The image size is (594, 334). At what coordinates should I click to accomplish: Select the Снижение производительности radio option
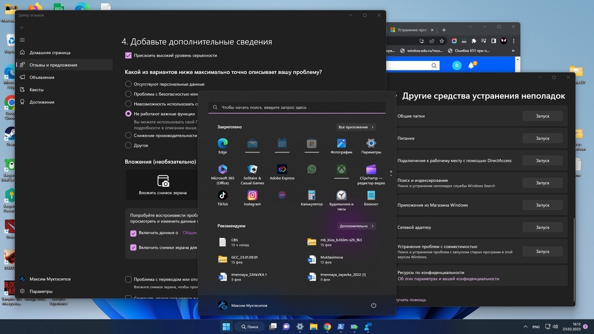pos(129,135)
